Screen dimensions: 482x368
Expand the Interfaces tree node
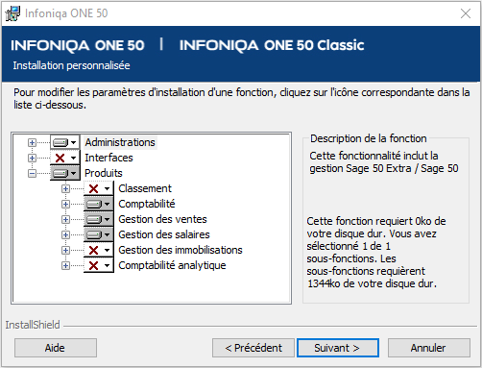32,158
